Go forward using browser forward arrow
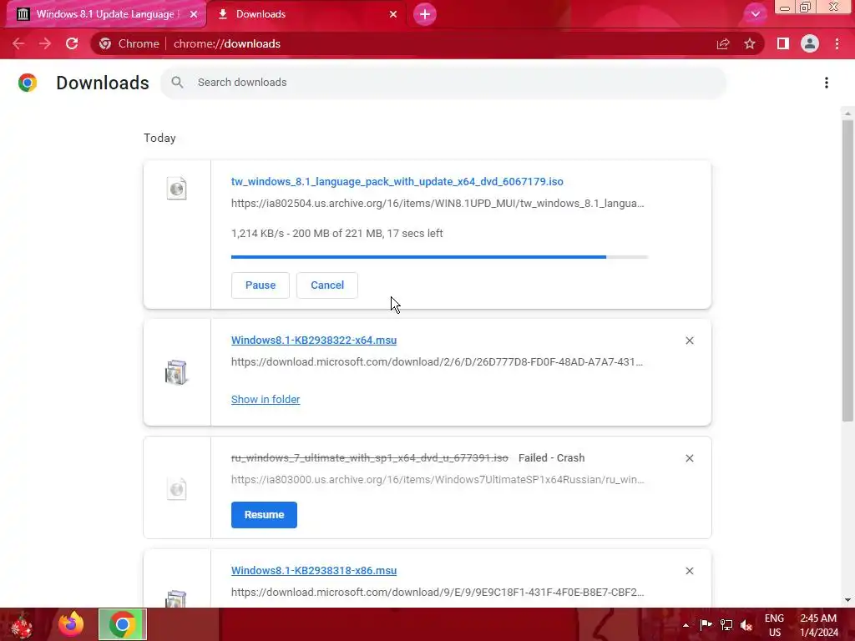This screenshot has width=855, height=641. [x=45, y=43]
